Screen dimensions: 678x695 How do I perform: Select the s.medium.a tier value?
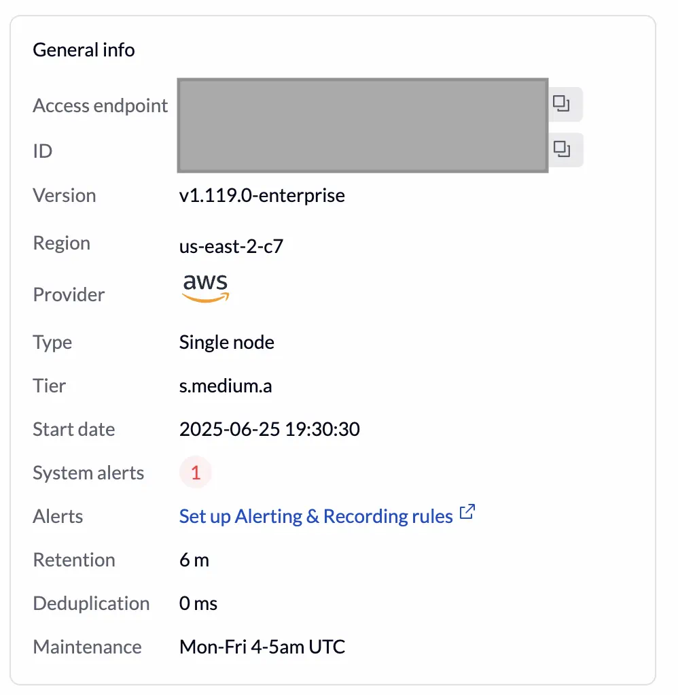pos(225,386)
